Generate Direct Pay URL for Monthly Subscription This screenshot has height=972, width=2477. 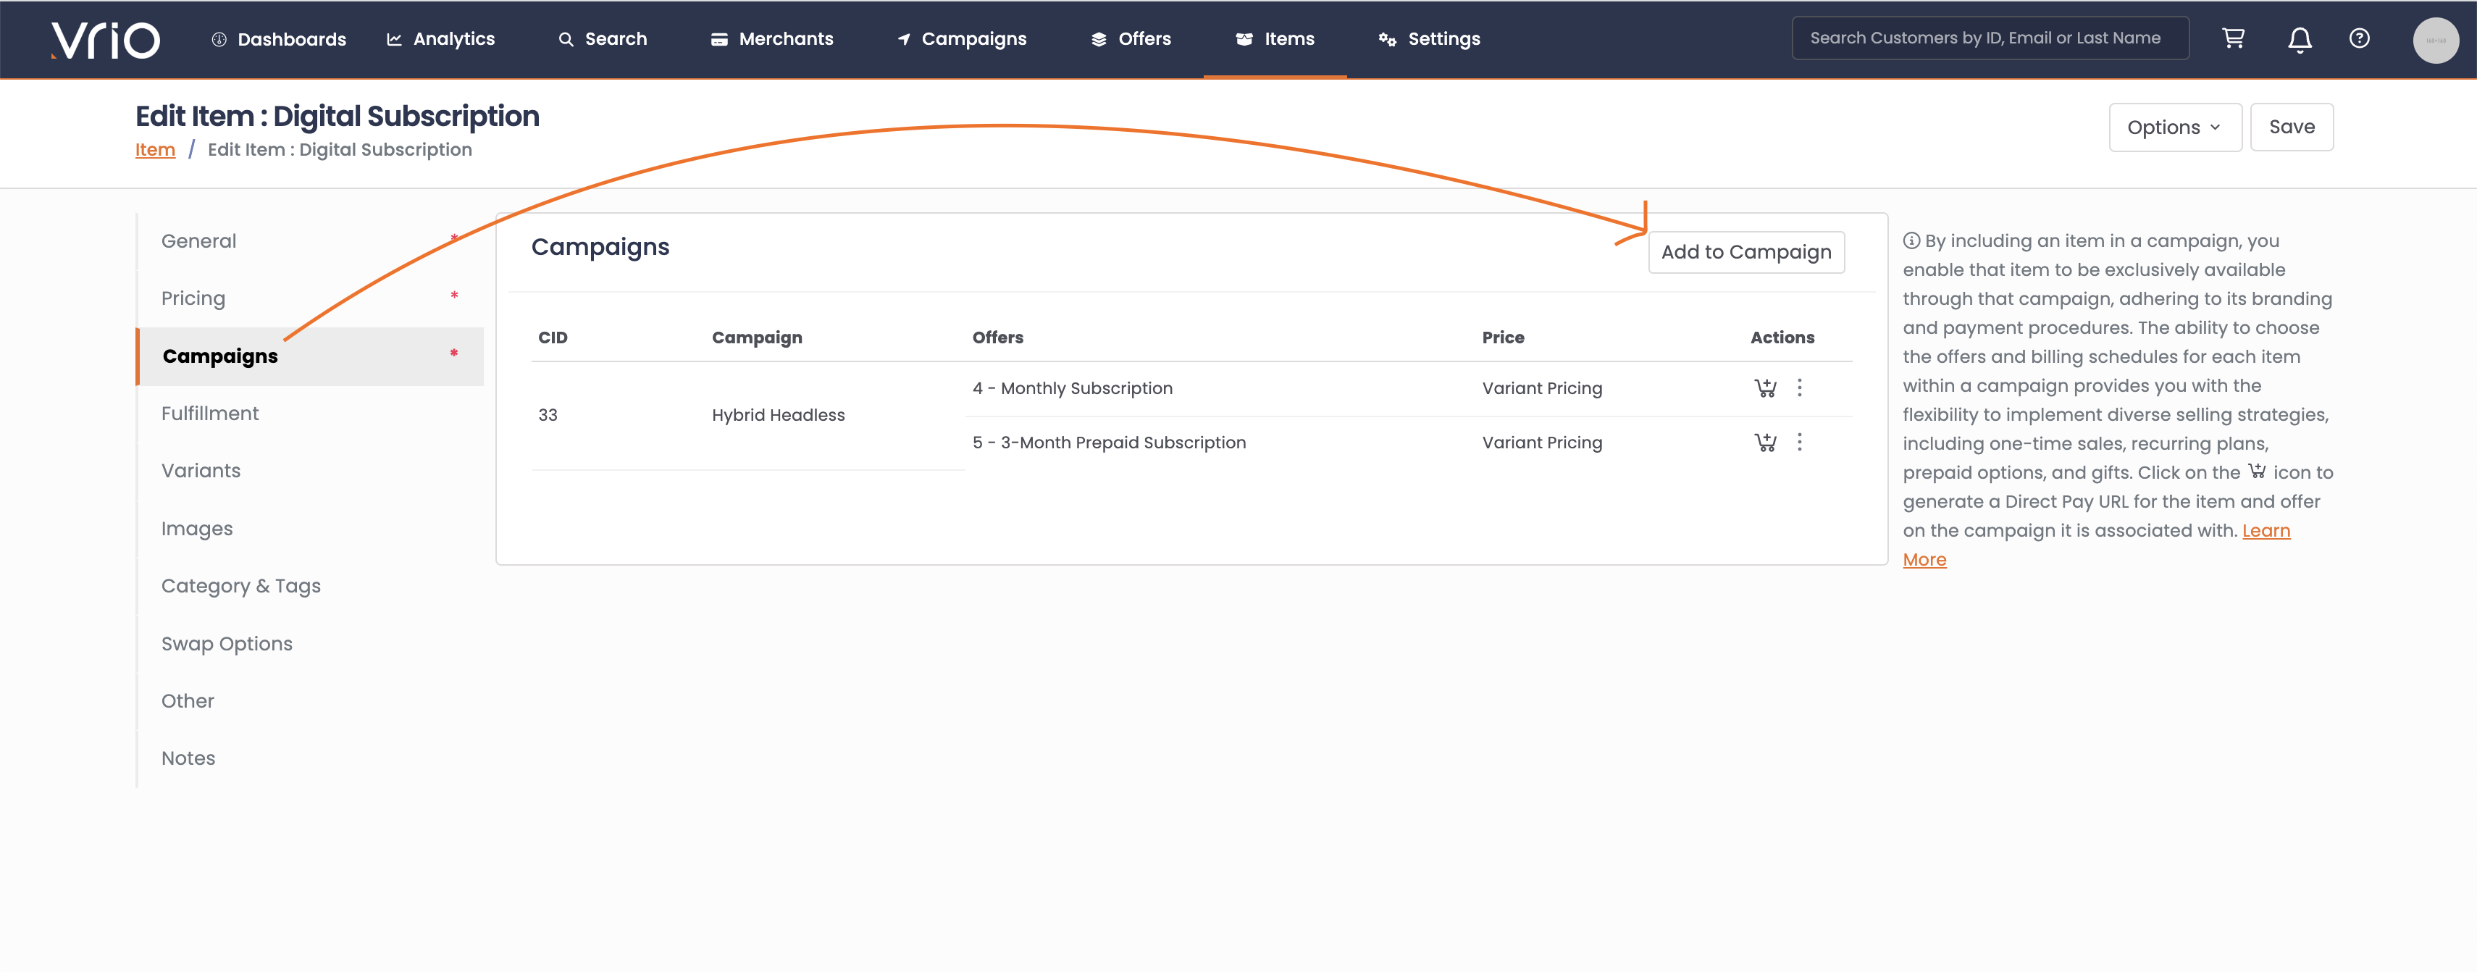coord(1766,388)
